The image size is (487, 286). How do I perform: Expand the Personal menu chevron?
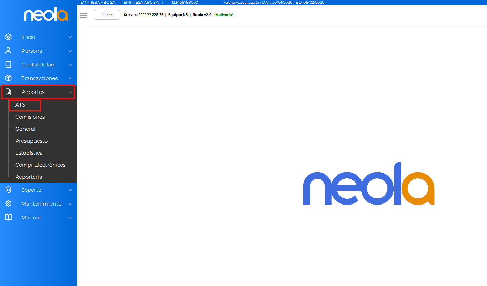(x=70, y=51)
